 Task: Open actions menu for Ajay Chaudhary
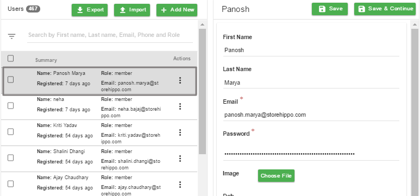click(x=180, y=185)
